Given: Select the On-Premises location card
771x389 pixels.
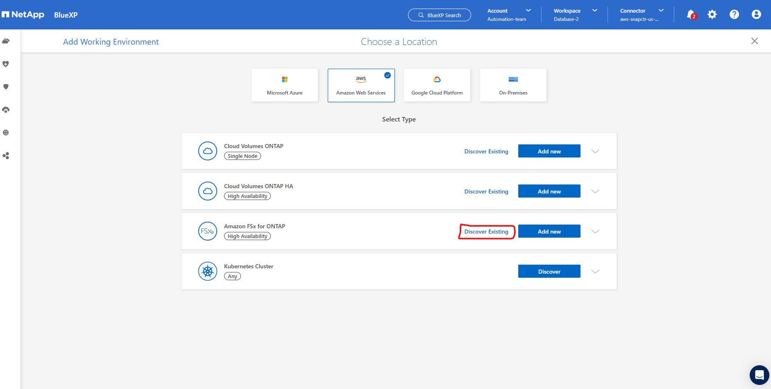Looking at the screenshot, I should pyautogui.click(x=513, y=85).
